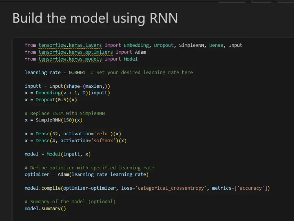Screen dimensions: 294x221
Task: Click comment '# Replace LSTM with SimpleRNN'
Action: coord(65,113)
